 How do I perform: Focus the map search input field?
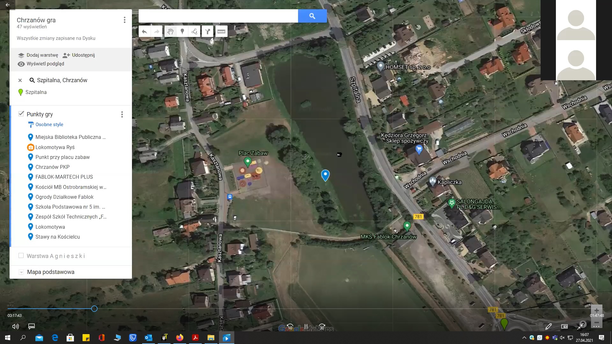pos(218,16)
